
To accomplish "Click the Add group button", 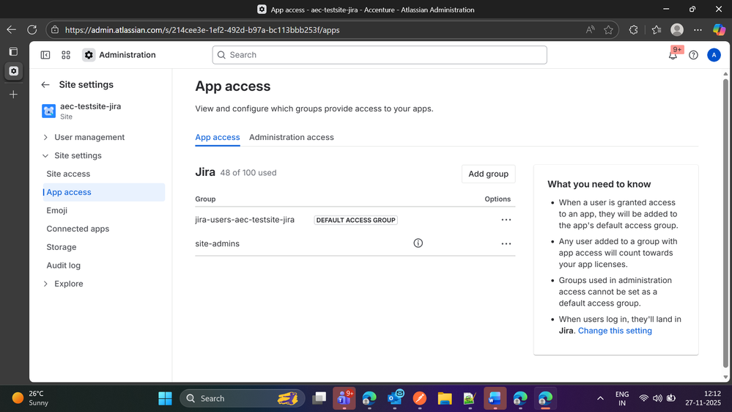I will (x=488, y=174).
